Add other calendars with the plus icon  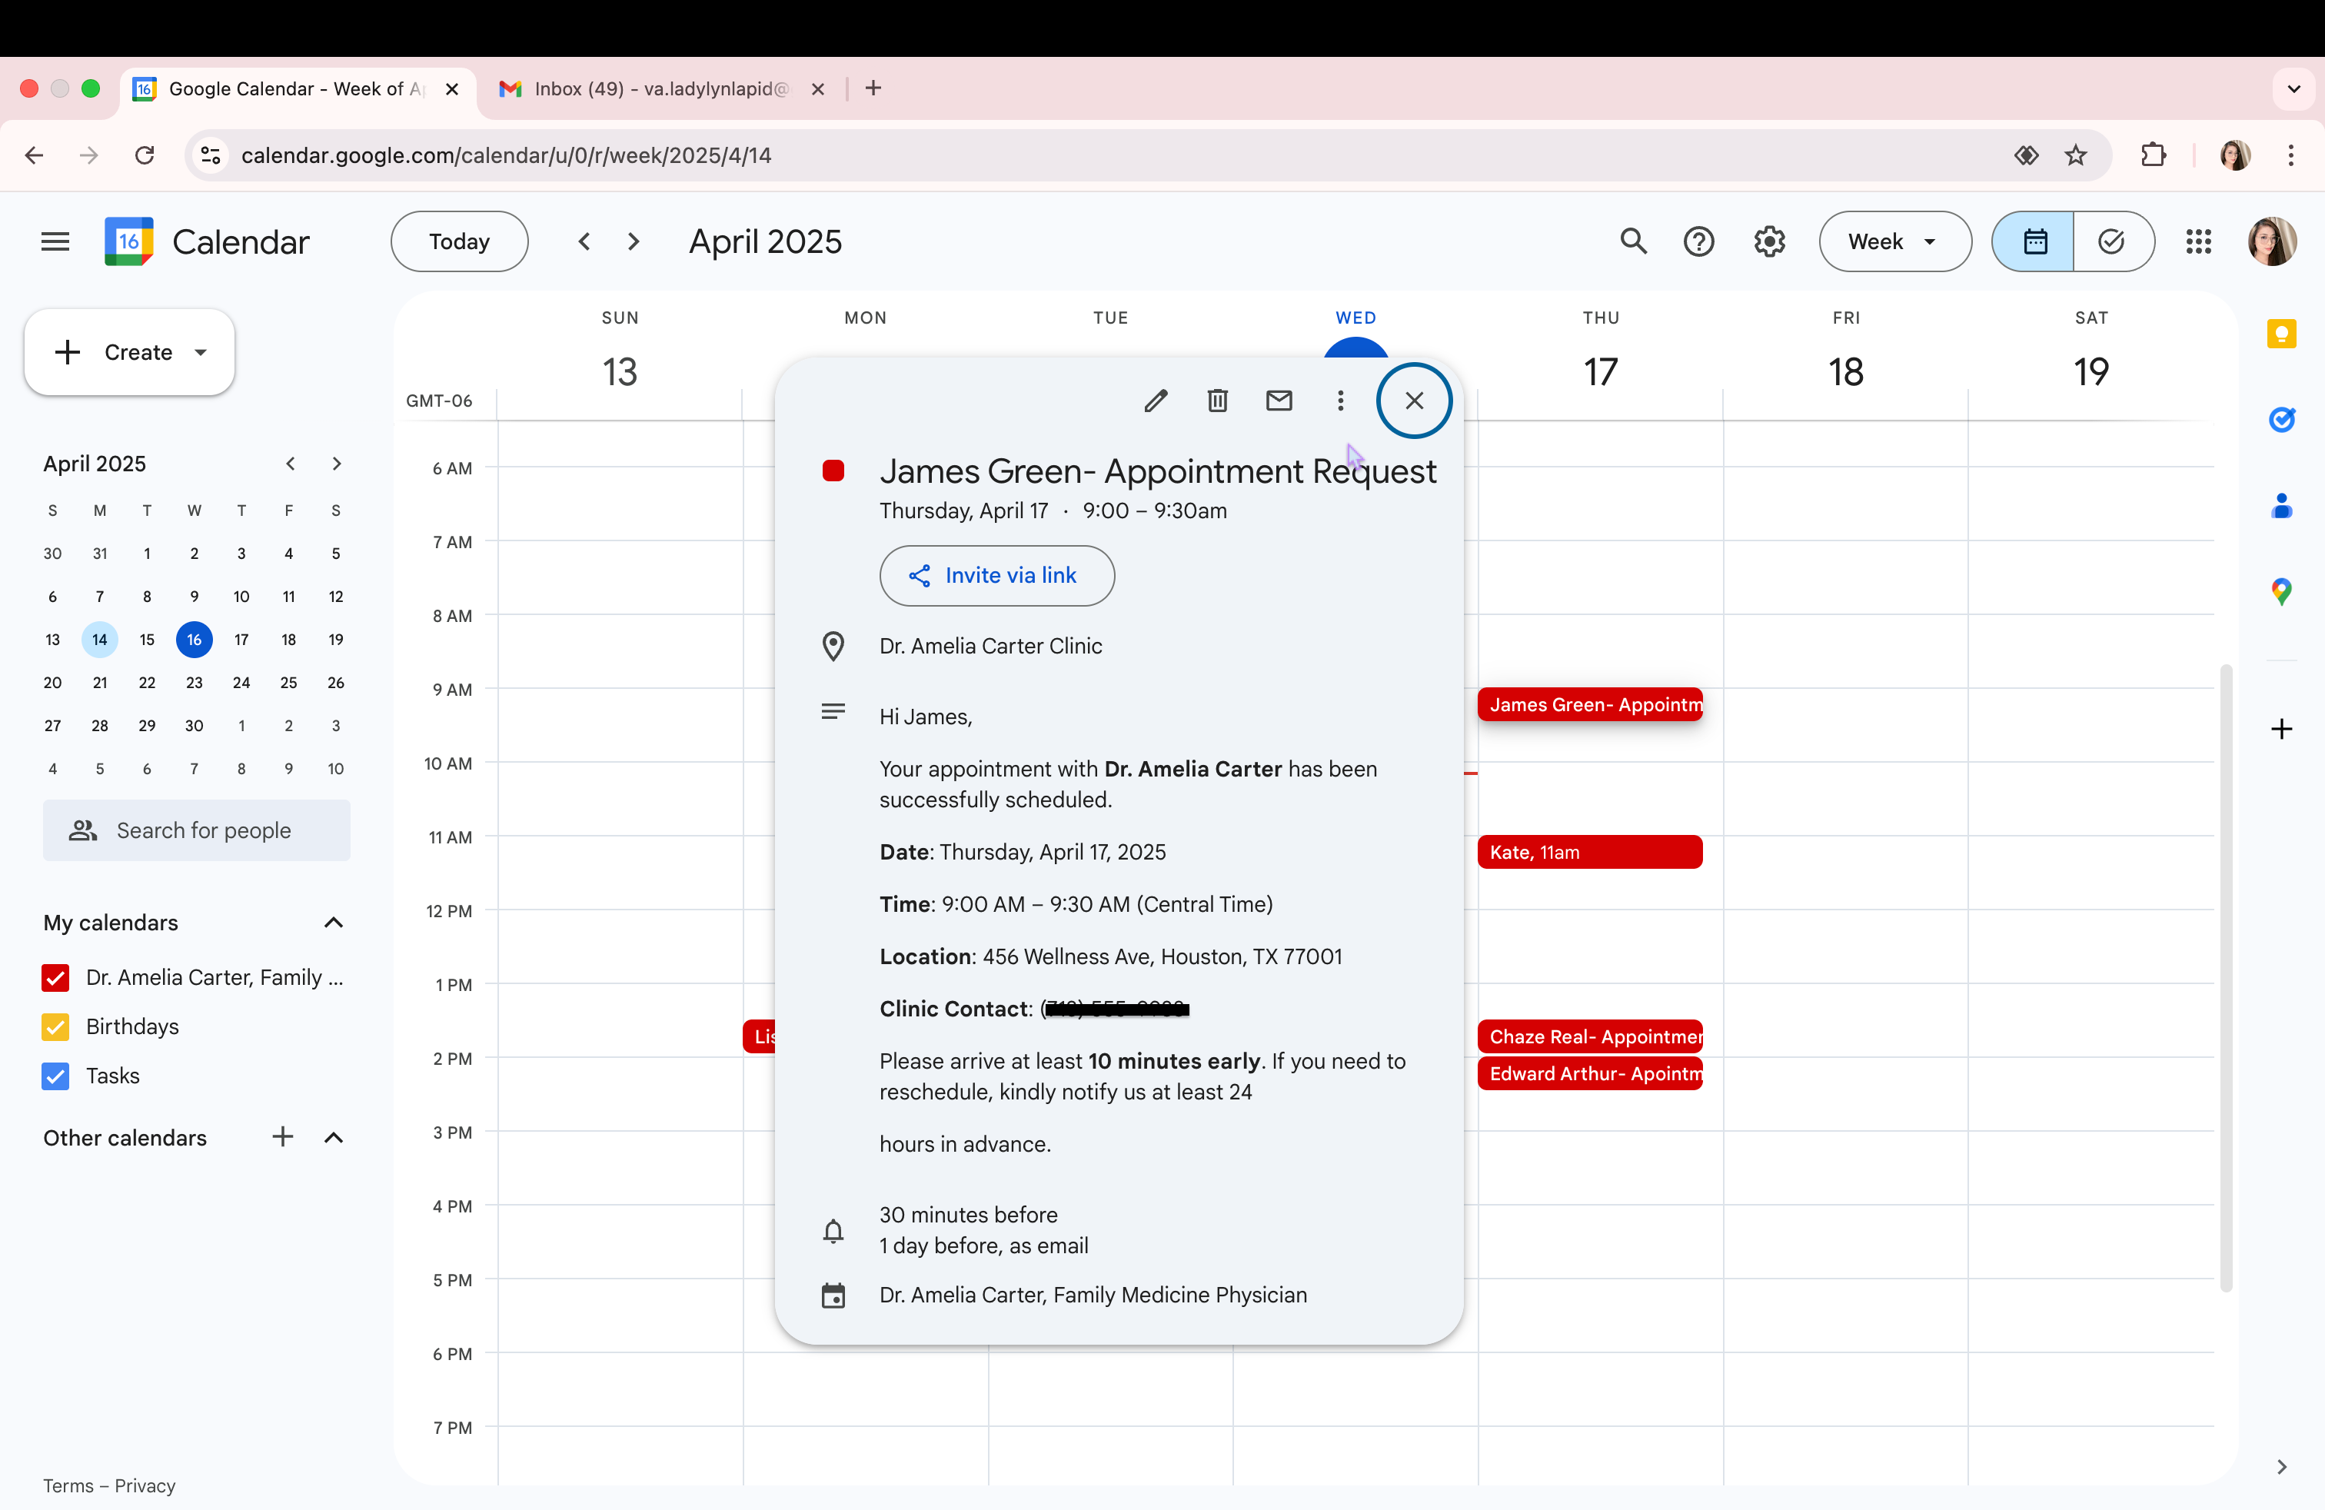click(282, 1137)
